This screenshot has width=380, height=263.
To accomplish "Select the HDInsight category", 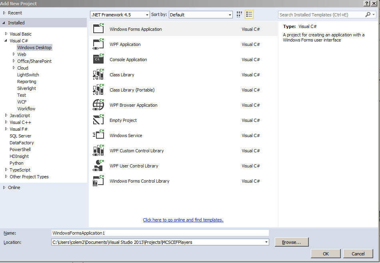I will pos(19,156).
